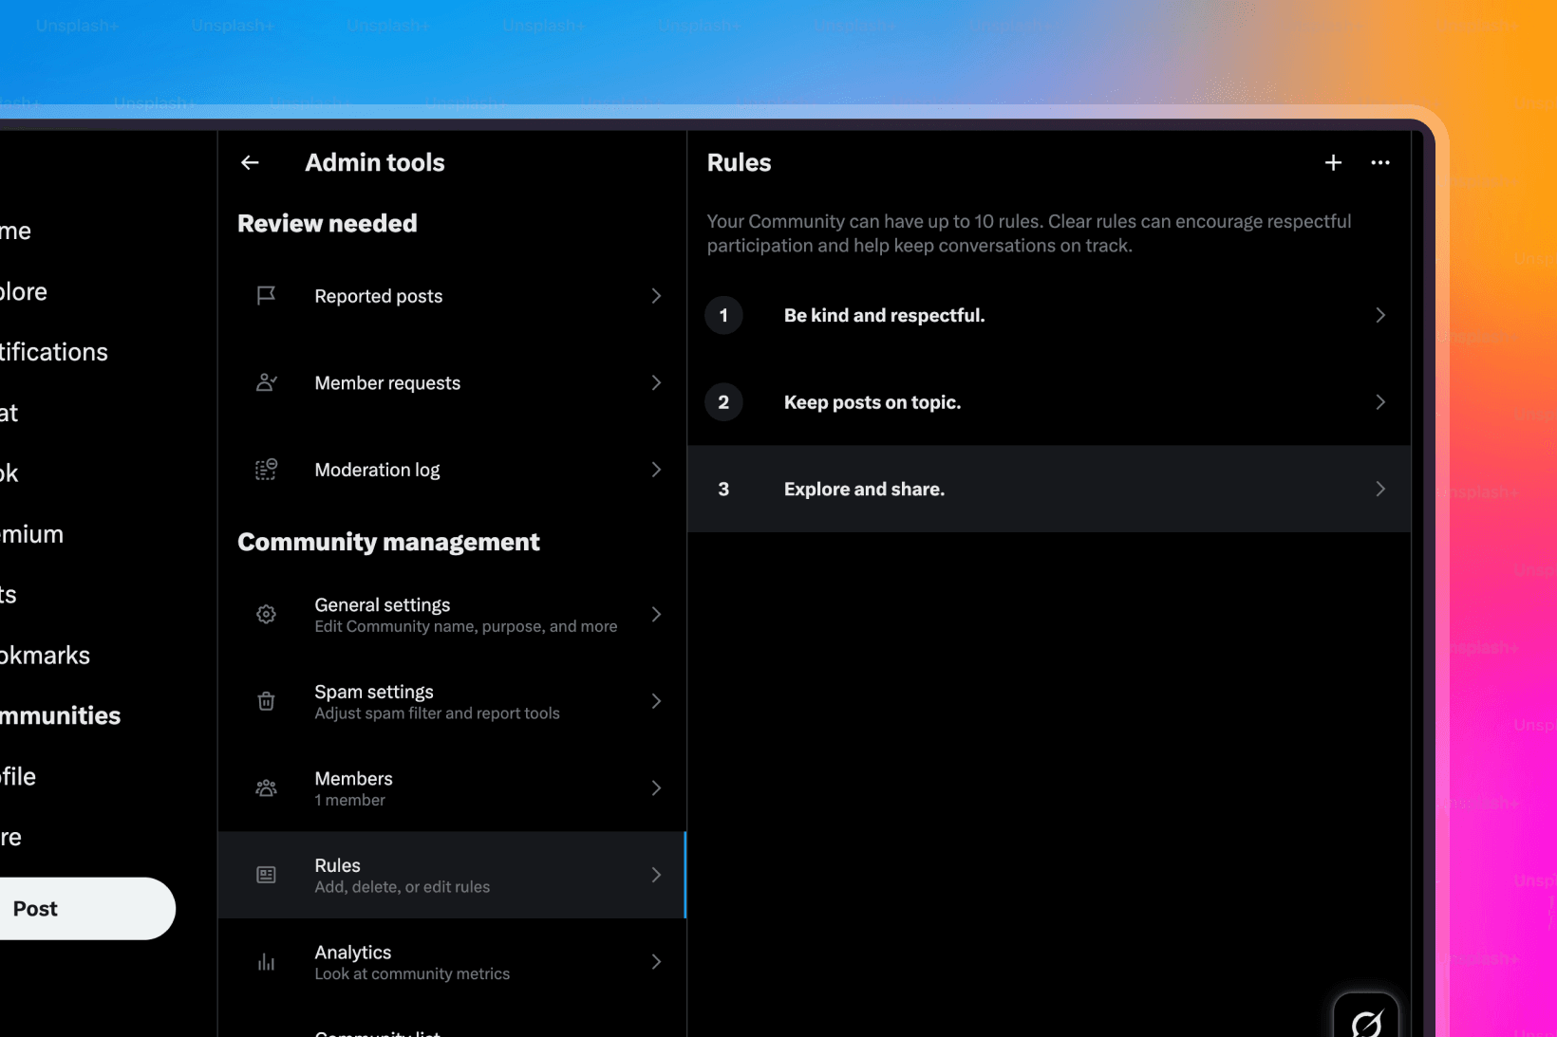Select the Spam settings trash icon
The width and height of the screenshot is (1557, 1037).
point(267,701)
